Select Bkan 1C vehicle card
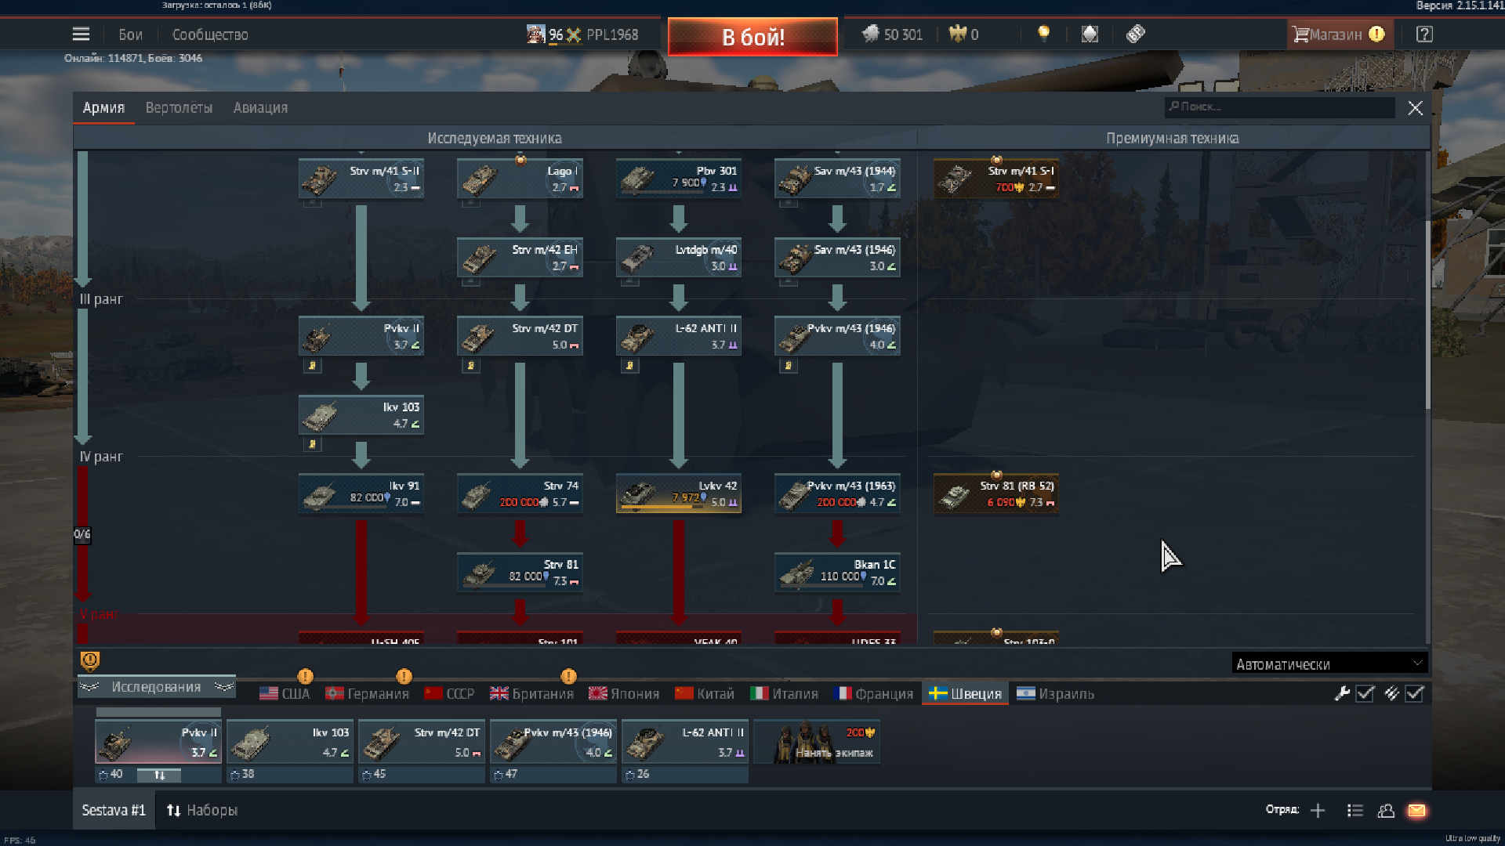This screenshot has height=846, width=1505. [837, 573]
